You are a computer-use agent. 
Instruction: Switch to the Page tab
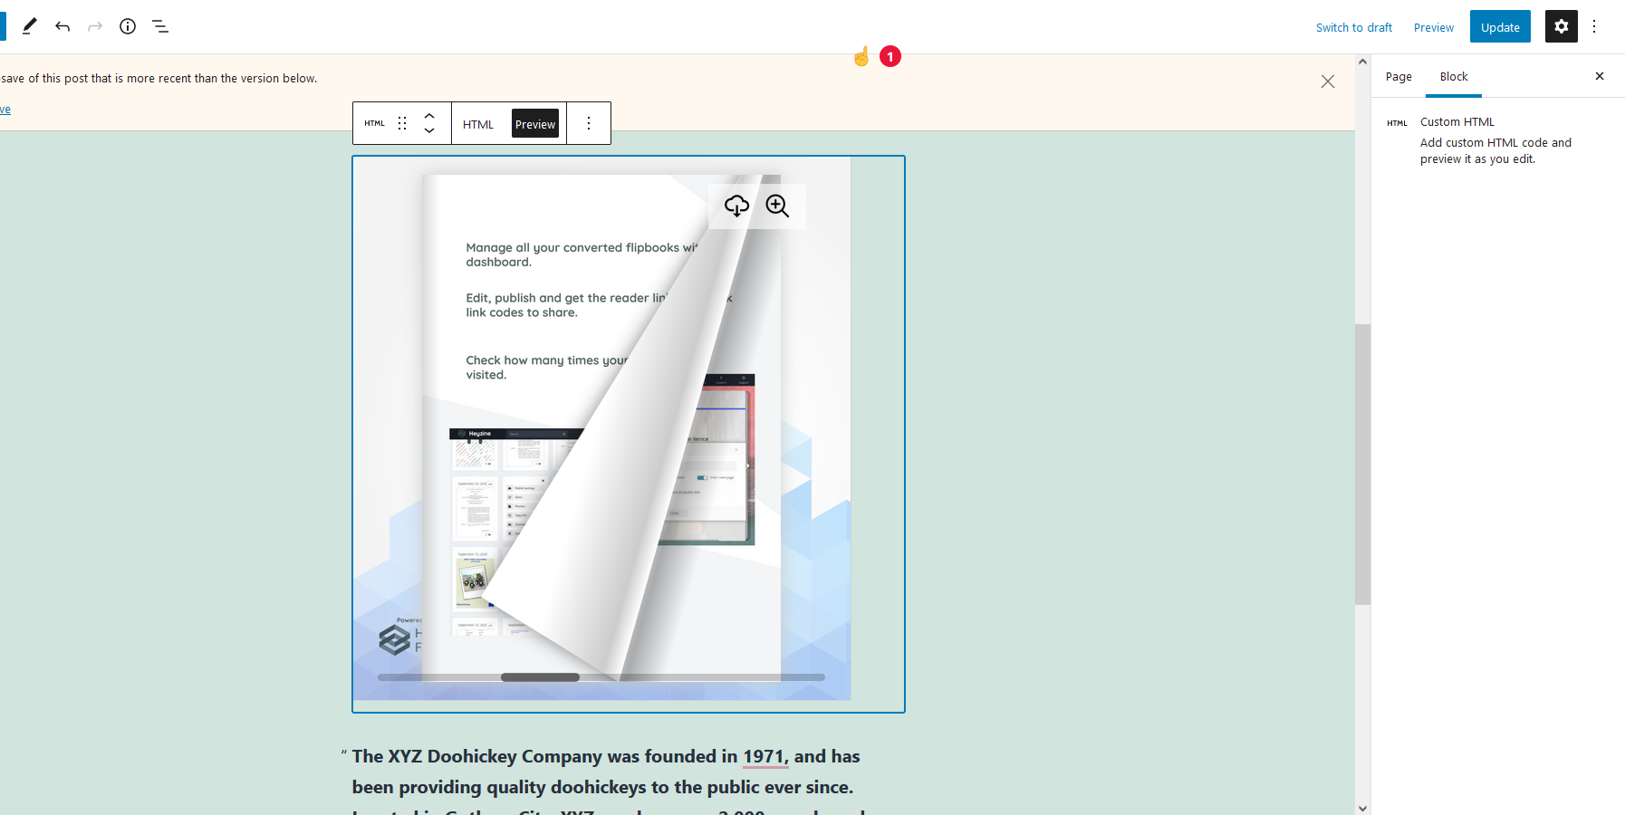coord(1398,76)
